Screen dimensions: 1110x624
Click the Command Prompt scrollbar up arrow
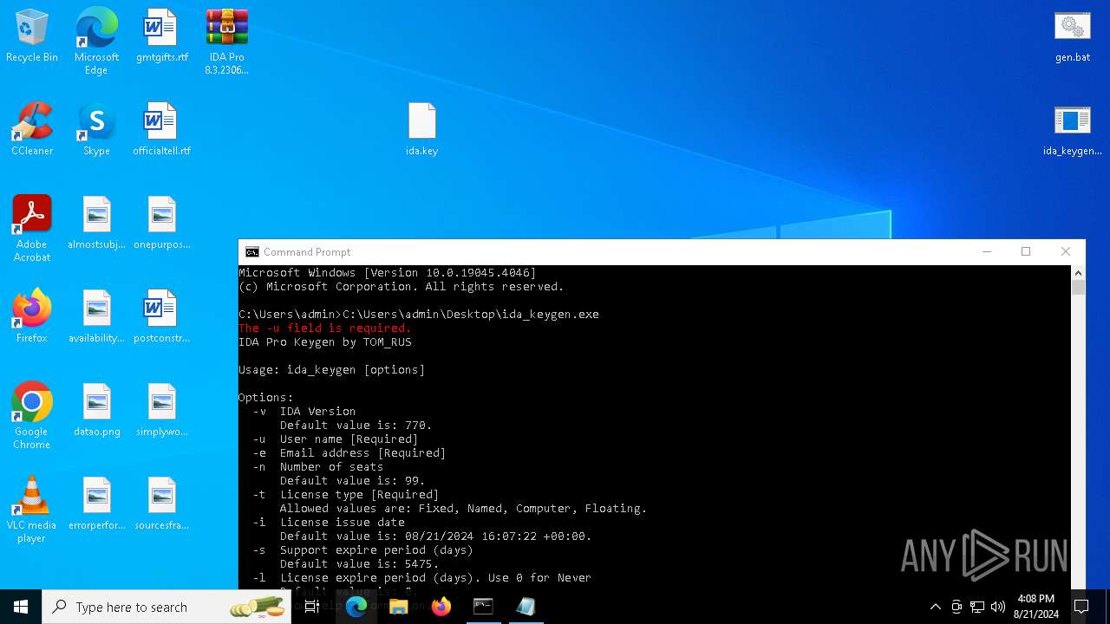(1078, 272)
